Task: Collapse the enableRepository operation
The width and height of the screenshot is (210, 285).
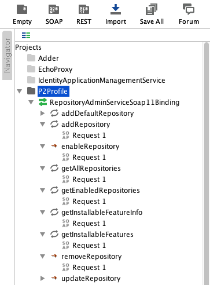Action: [x=43, y=147]
